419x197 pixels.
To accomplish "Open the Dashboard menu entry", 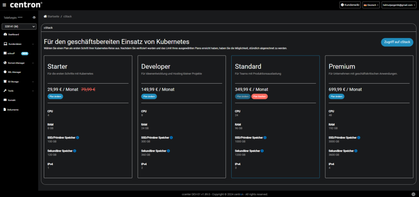I will pyautogui.click(x=14, y=34).
